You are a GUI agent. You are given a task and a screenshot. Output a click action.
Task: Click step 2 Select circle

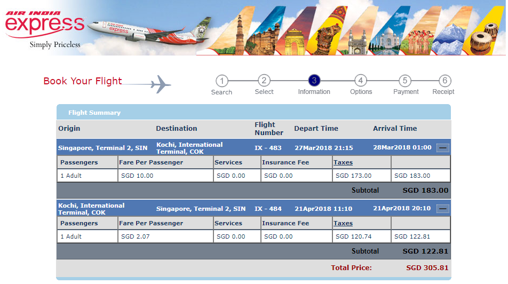(264, 81)
